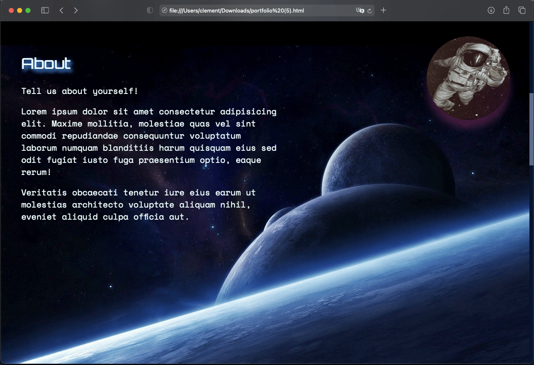Click the vertical page scrollbar
Viewport: 534px width, 365px height.
click(x=531, y=129)
